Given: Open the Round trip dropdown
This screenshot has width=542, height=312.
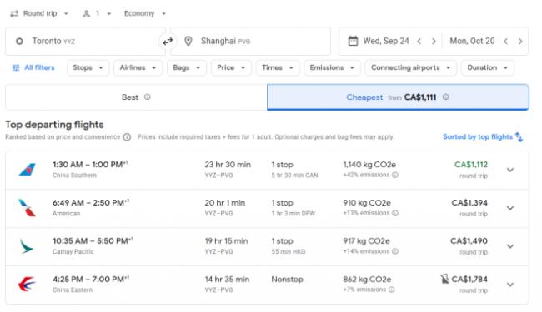Looking at the screenshot, I should point(39,13).
